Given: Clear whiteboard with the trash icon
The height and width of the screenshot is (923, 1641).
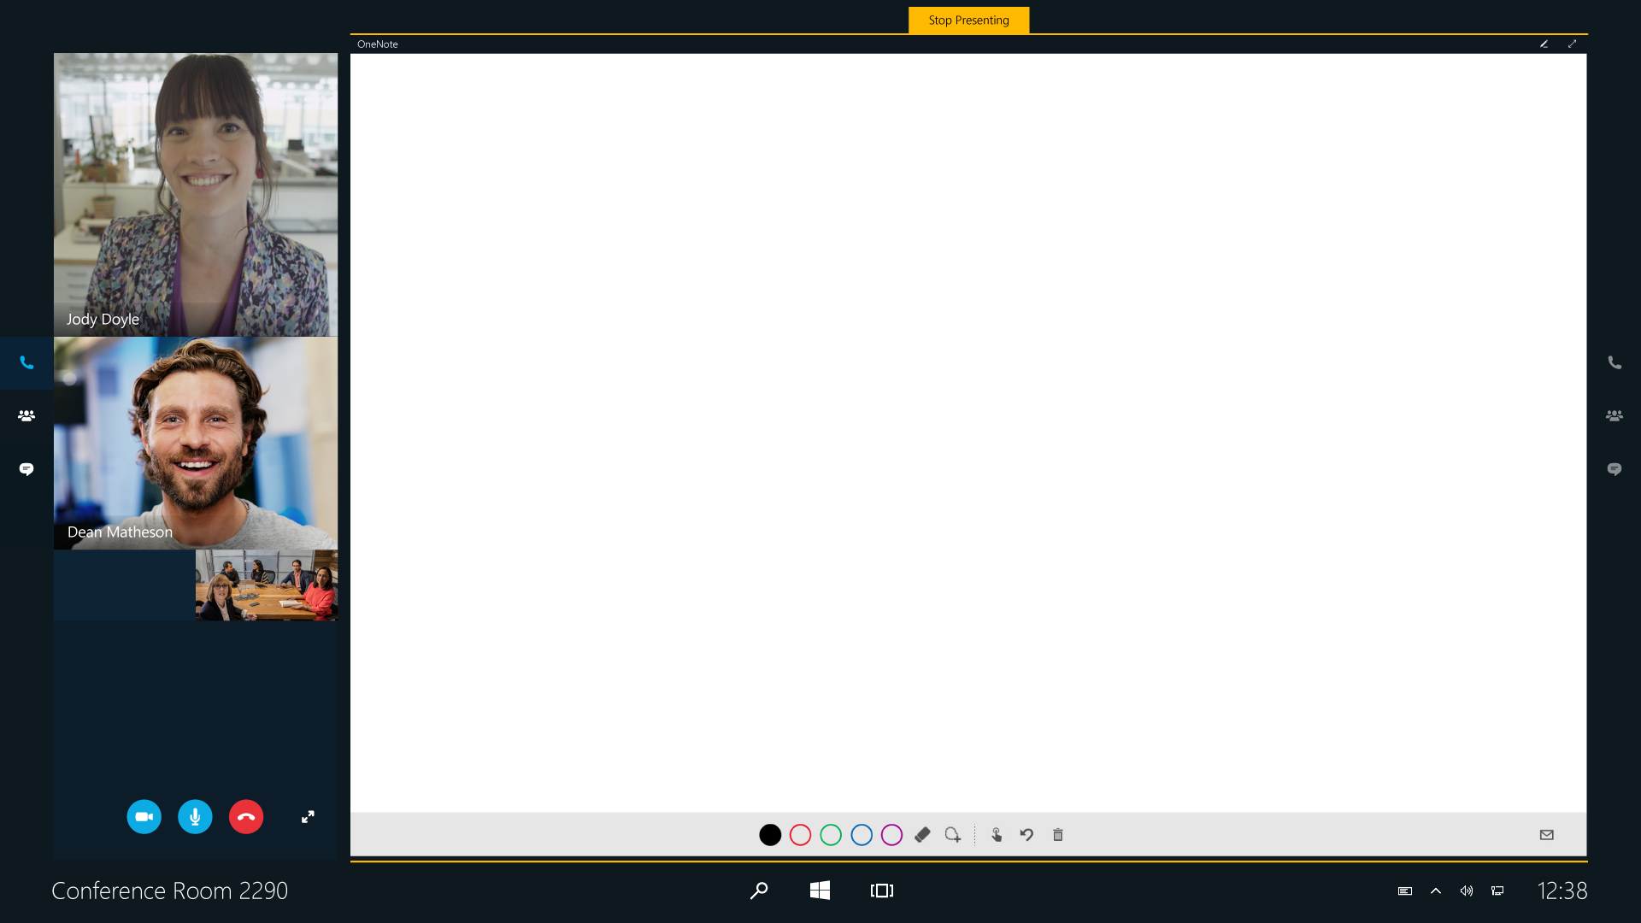Looking at the screenshot, I should (1058, 835).
